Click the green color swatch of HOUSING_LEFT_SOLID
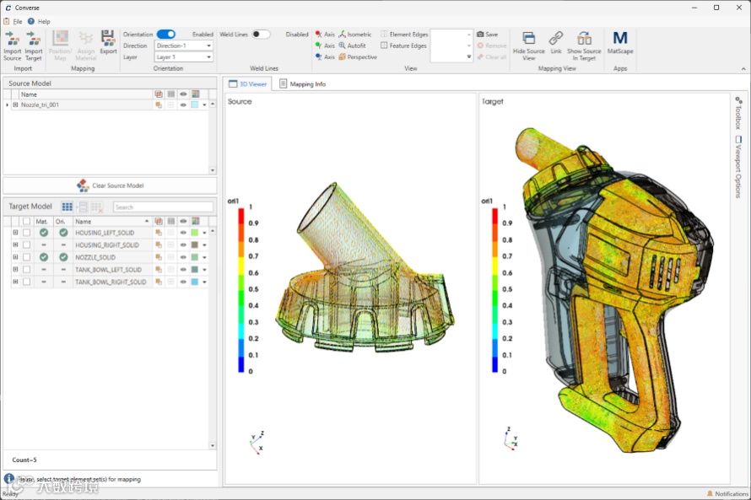The image size is (751, 500). (195, 233)
